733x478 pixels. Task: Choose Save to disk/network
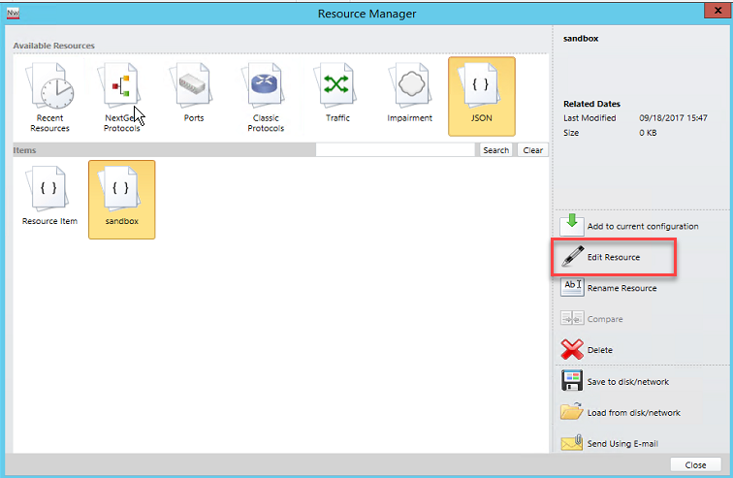627,381
